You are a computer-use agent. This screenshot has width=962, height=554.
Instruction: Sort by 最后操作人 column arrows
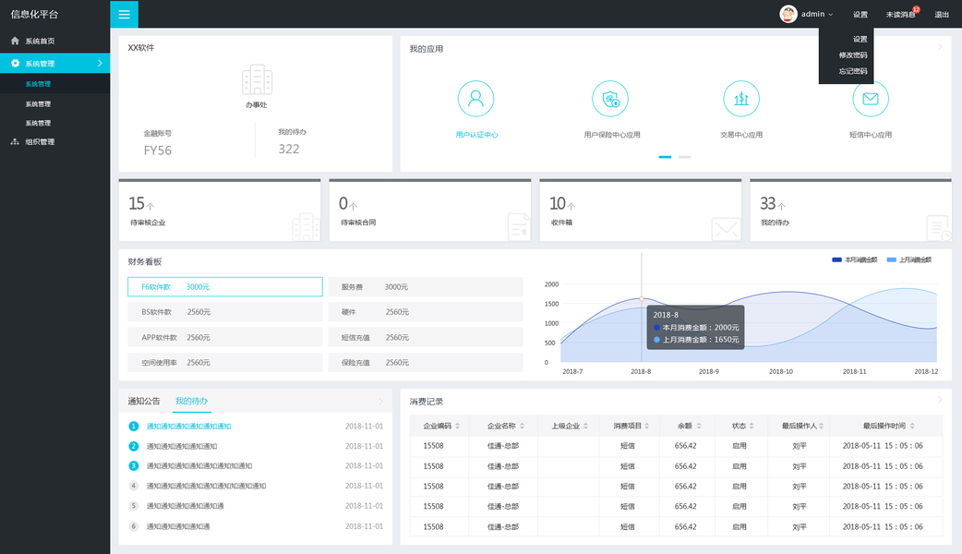821,426
